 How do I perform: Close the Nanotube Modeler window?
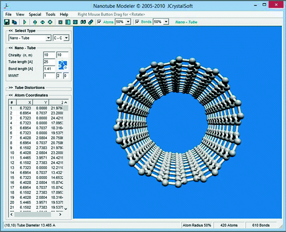[x=276, y=5]
